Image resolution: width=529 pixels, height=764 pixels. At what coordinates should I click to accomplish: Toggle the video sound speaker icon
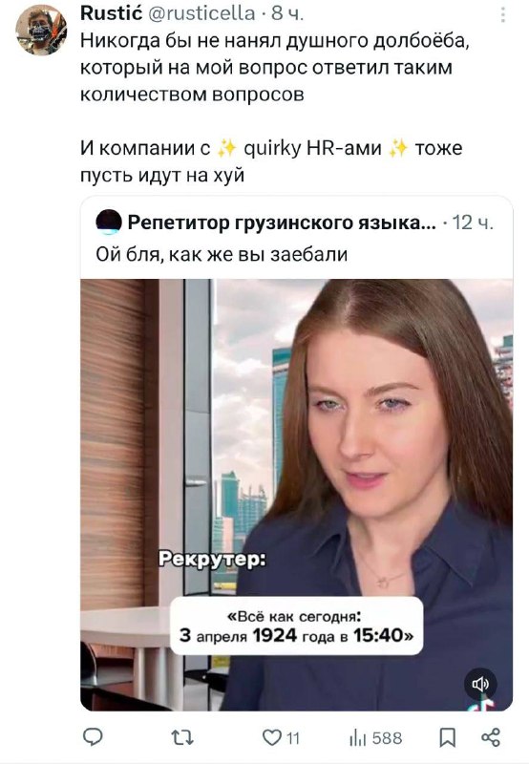click(x=480, y=684)
